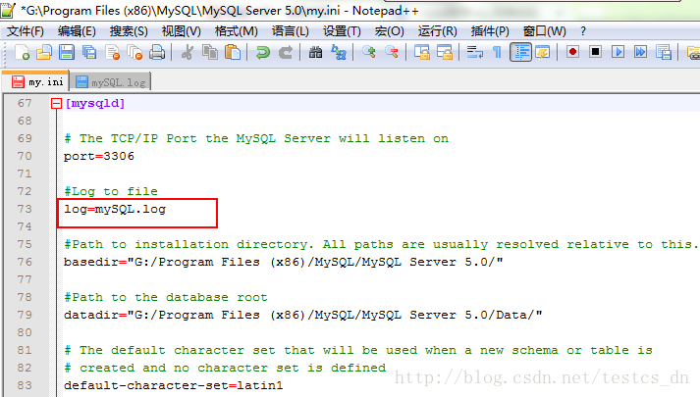Click the Open file folder icon
700x397 pixels.
[44, 52]
